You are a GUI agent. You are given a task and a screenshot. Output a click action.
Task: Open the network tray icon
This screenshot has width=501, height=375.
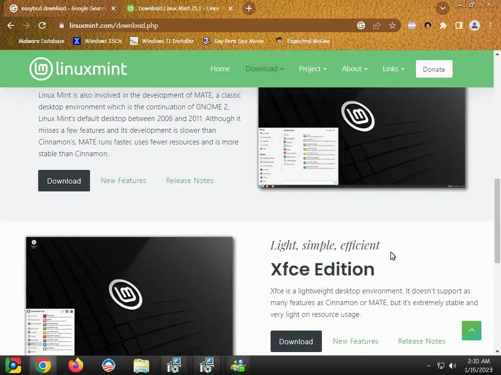click(441, 366)
